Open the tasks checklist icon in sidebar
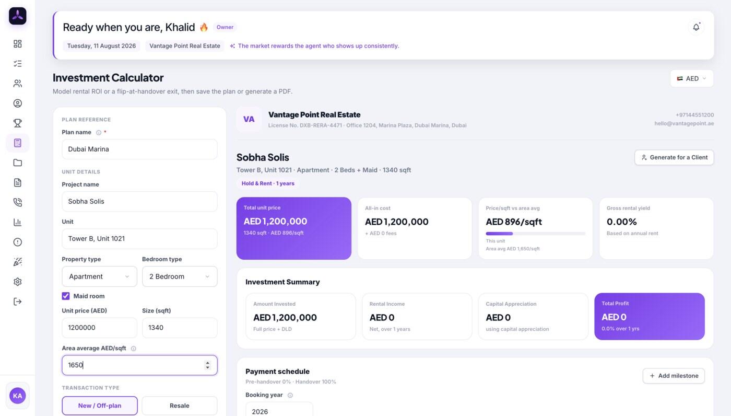This screenshot has height=416, width=731. coord(17,64)
